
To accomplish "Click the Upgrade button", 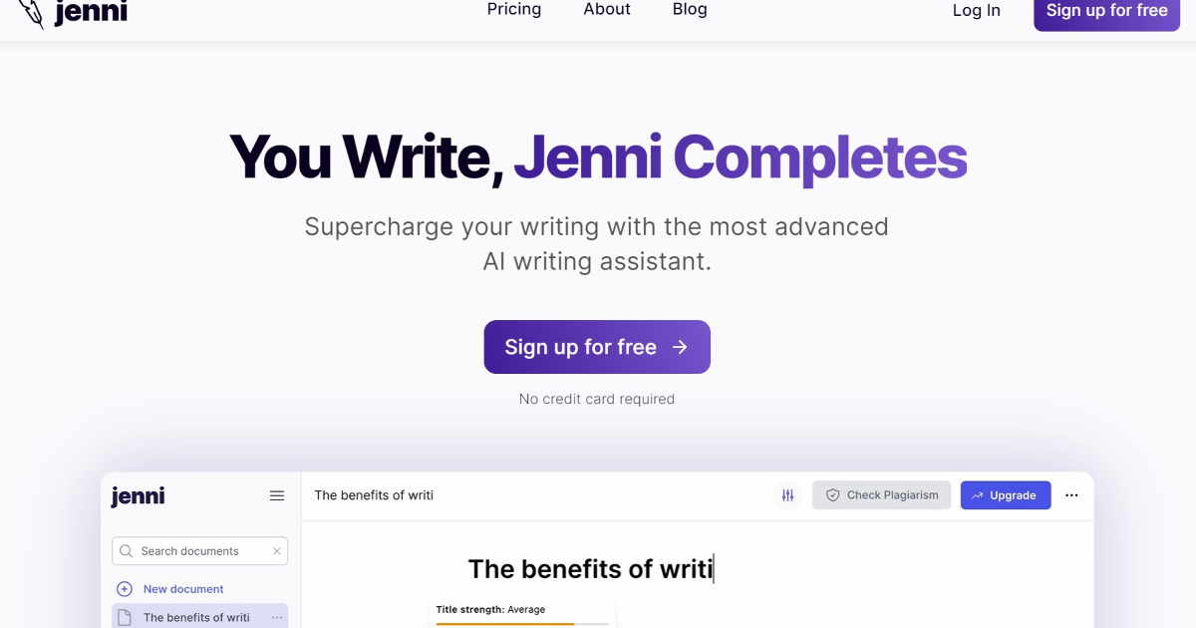I will tap(1006, 494).
